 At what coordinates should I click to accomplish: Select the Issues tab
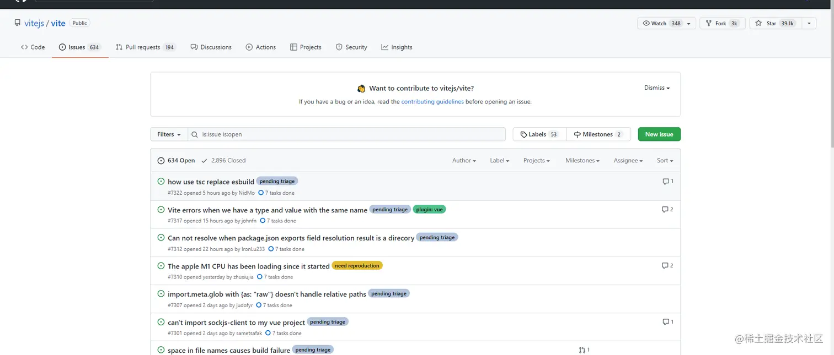pyautogui.click(x=80, y=47)
